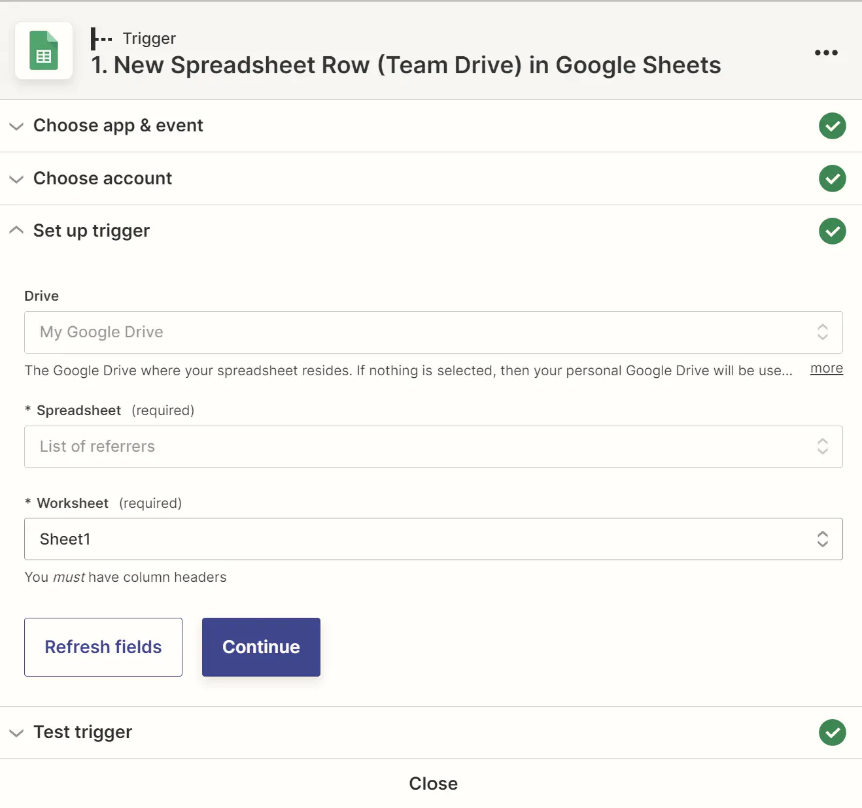
Task: Click the Drive field selector arrows
Action: (x=823, y=332)
